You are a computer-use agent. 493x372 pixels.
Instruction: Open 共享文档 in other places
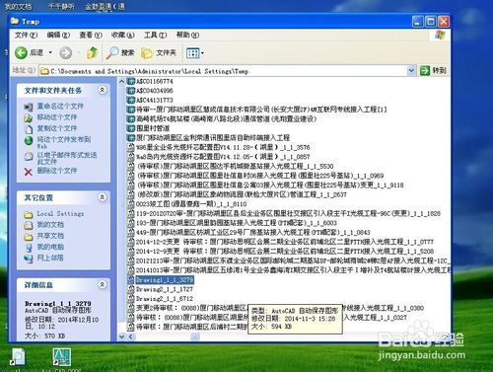pos(50,236)
